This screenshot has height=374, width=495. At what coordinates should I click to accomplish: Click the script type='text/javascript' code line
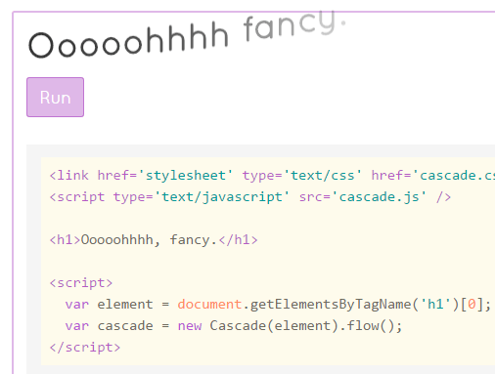pos(250,197)
